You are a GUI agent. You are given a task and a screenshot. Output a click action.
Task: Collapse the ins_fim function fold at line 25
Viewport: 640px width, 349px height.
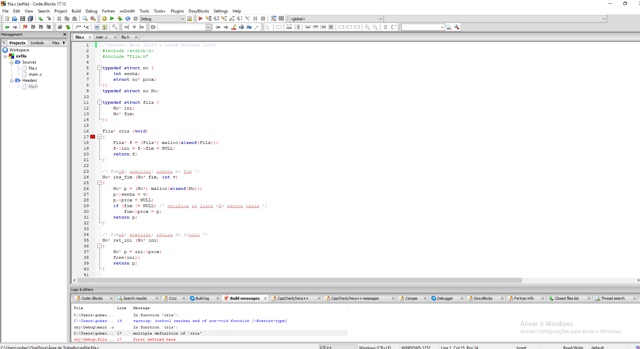99,183
